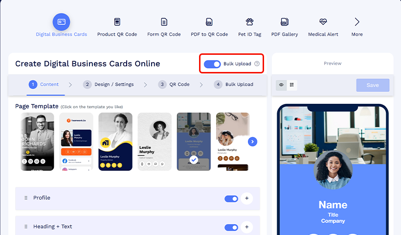Switch preview to QR code icon view
401x235 pixels.
pos(292,85)
